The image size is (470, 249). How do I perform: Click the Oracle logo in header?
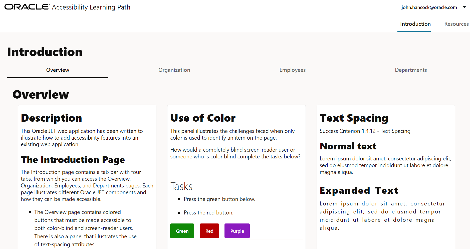[27, 7]
